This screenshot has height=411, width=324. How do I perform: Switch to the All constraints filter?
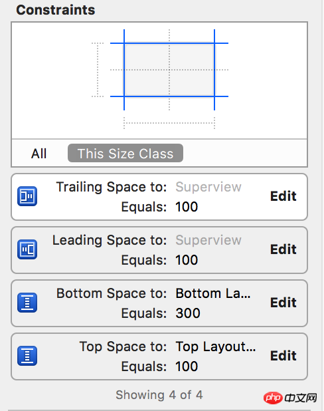coord(39,154)
